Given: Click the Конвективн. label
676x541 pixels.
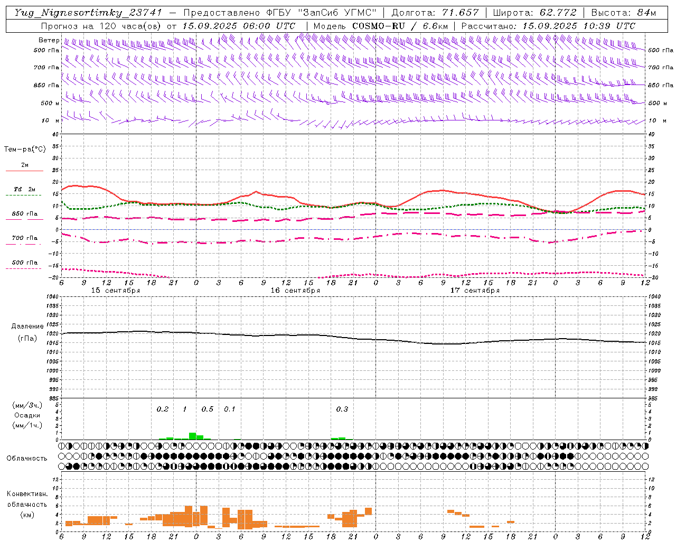Looking at the screenshot, I should 27,494.
